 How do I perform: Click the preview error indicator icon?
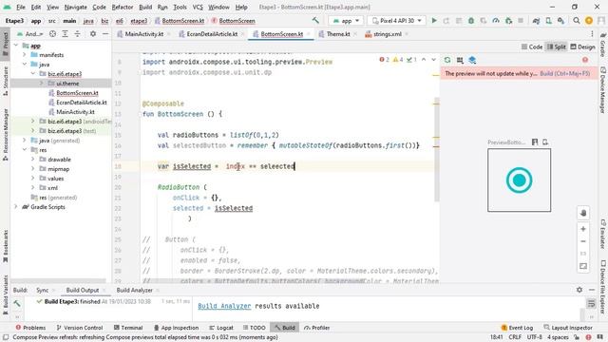[585, 60]
